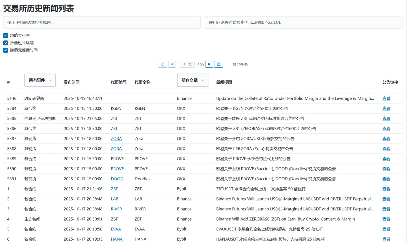This screenshot has width=407, height=244.
Task: Click the HANA token link
Action: click(x=116, y=239)
